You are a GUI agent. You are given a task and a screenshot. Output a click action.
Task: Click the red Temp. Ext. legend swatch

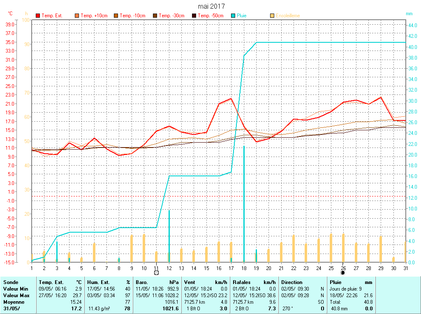[x=38, y=16]
